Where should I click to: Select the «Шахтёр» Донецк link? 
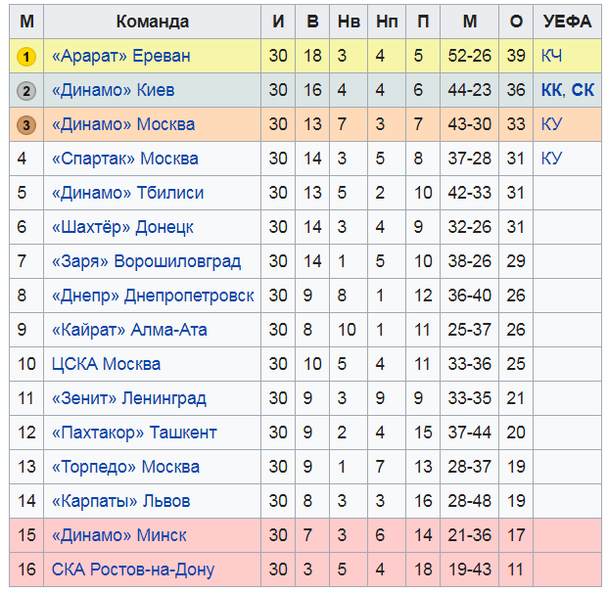pos(122,228)
